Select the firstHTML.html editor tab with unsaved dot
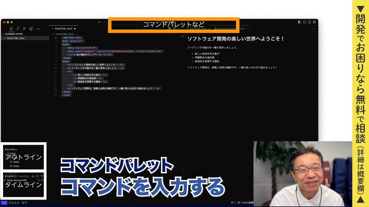369x207 pixels. pos(64,29)
